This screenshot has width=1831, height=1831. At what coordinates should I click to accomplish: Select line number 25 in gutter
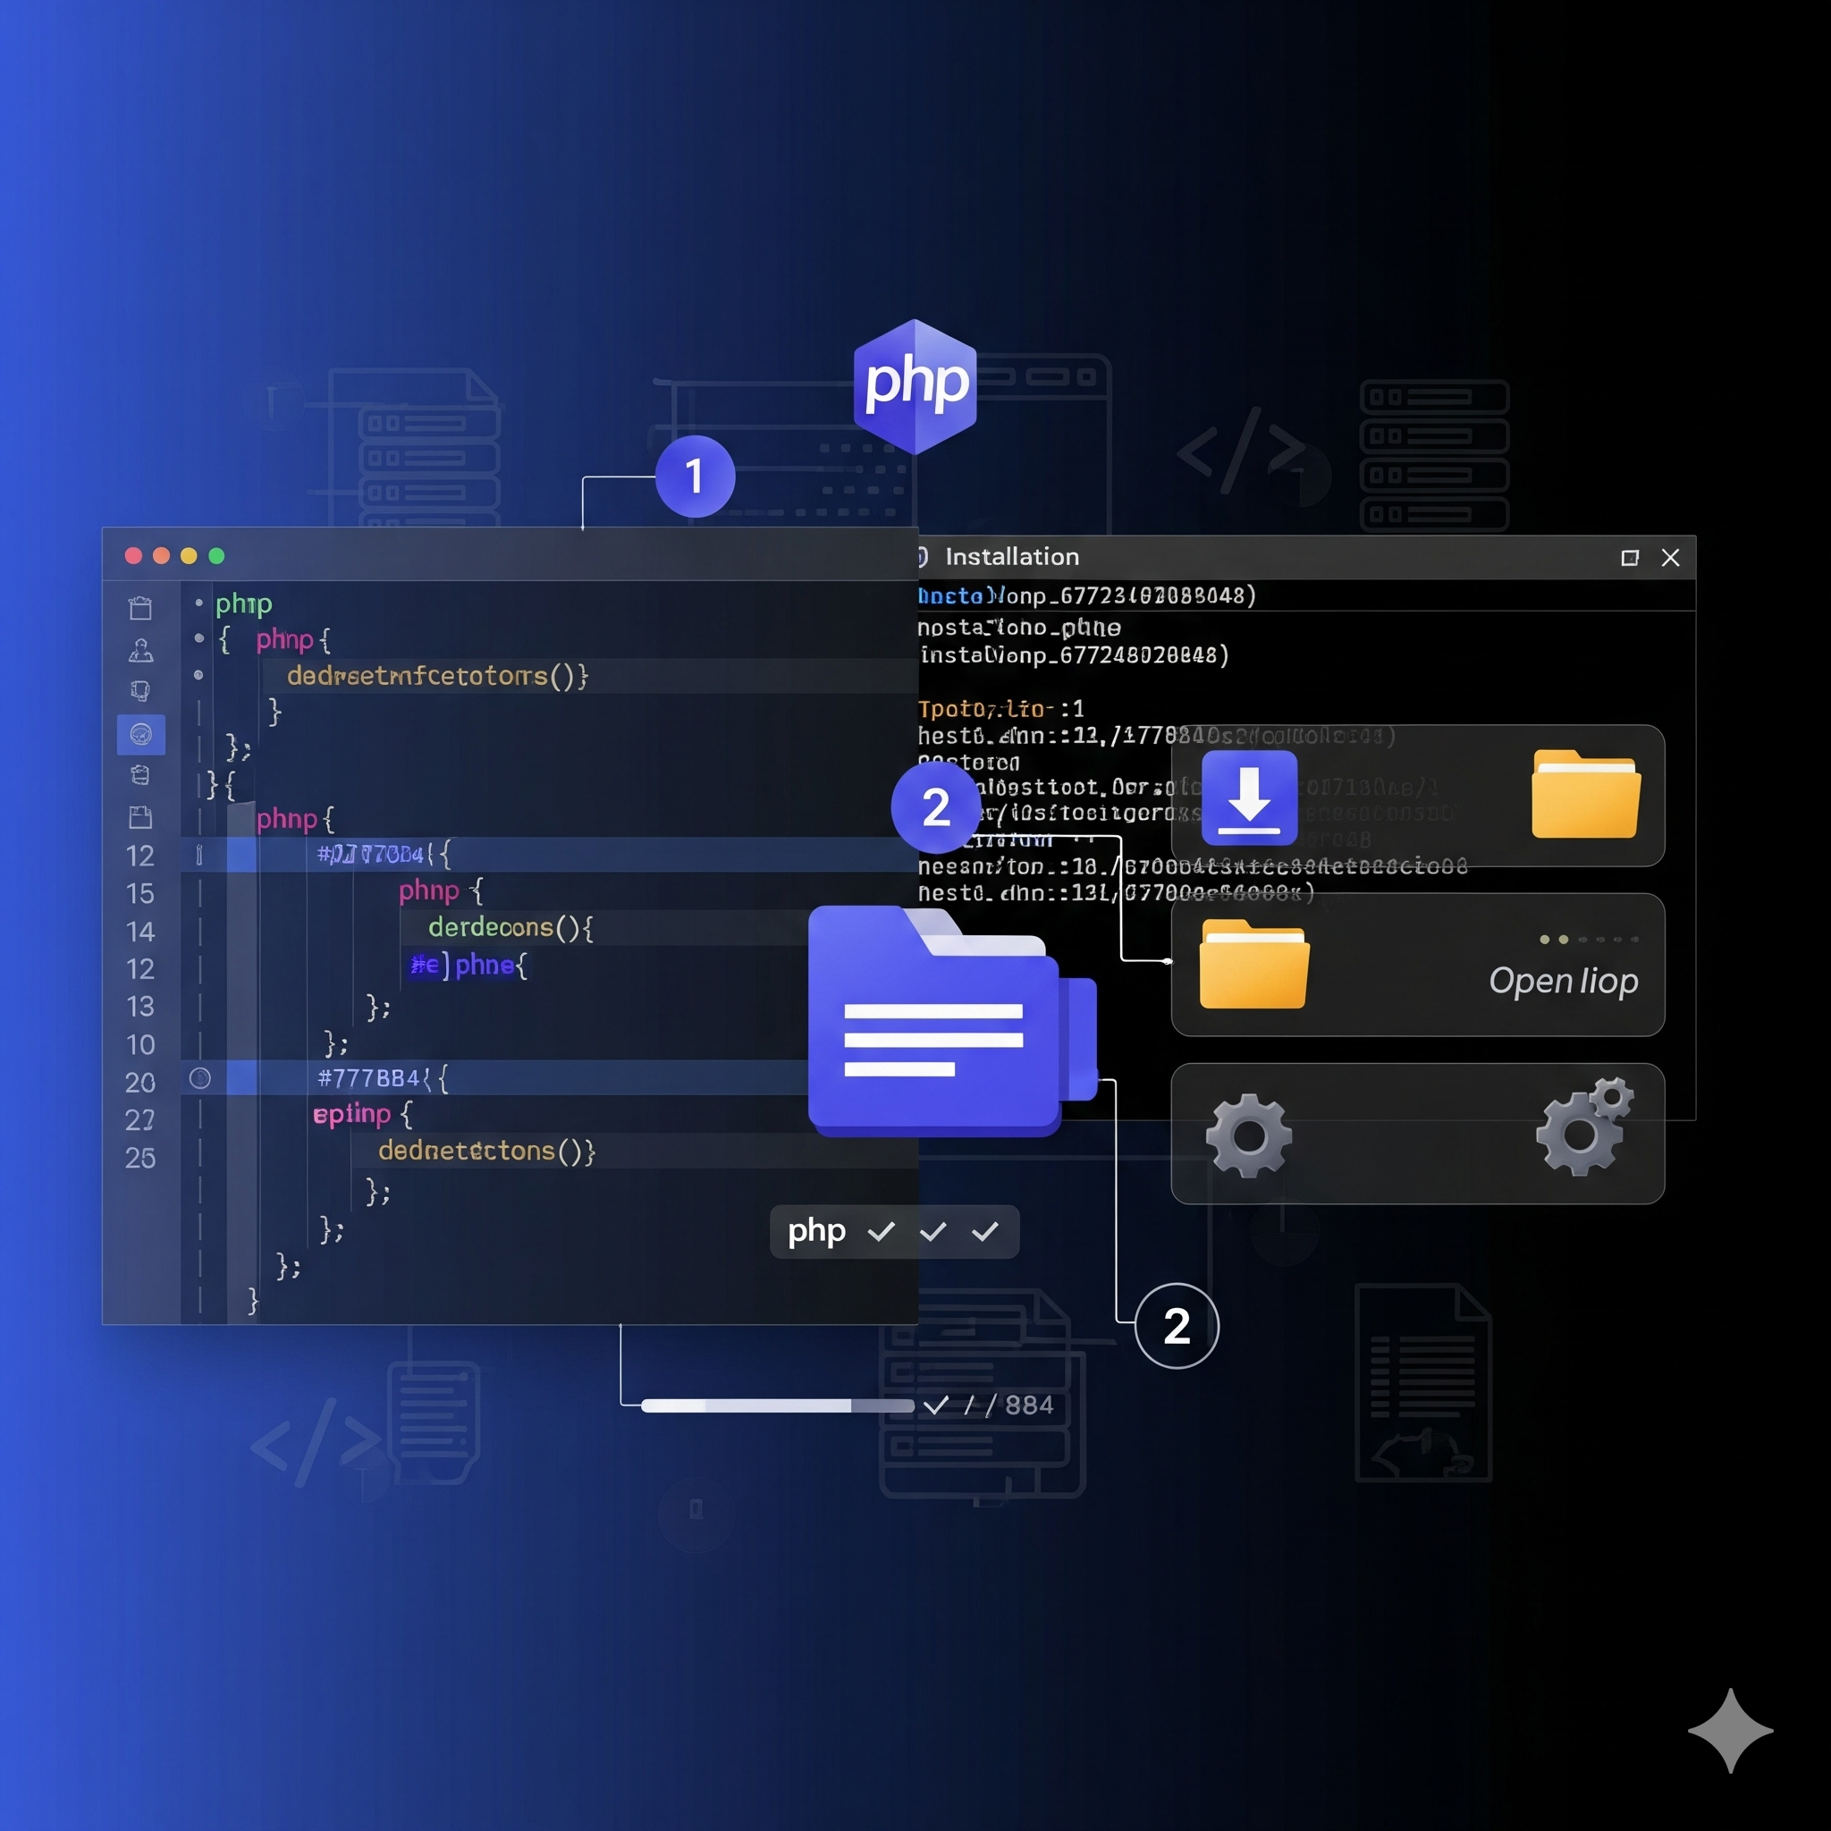click(140, 1157)
